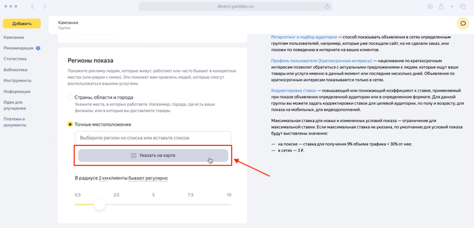This screenshot has width=474, height=228.
Task: Select 'Точные местоположения' radio option
Action: (x=71, y=124)
